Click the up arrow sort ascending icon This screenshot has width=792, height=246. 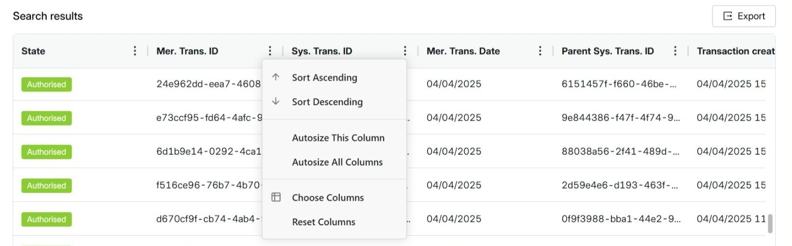pyautogui.click(x=276, y=77)
